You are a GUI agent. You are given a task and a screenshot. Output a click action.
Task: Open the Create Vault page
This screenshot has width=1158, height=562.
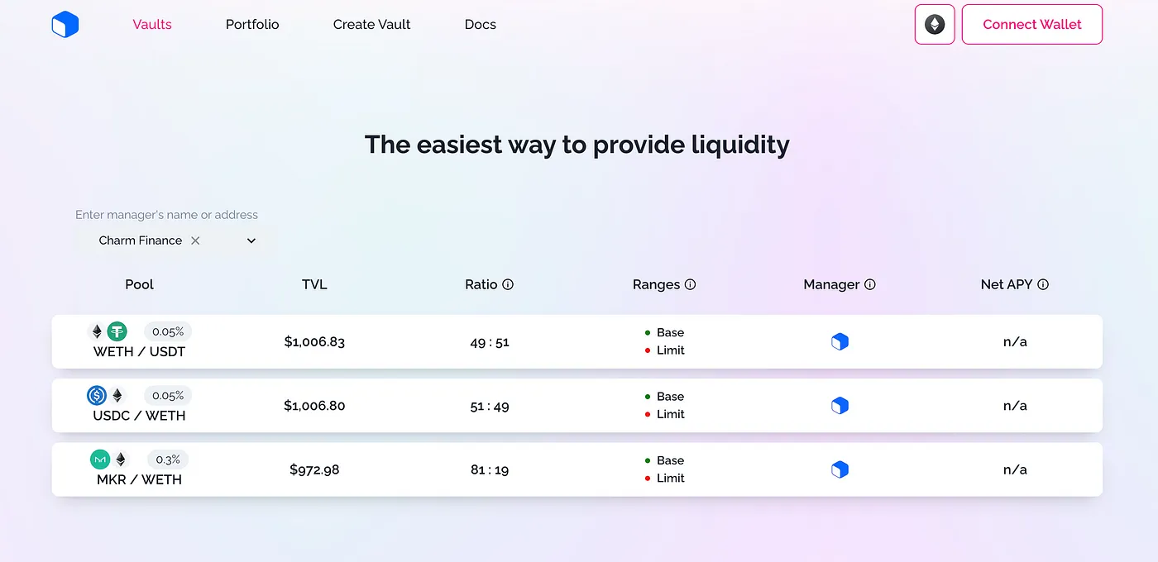[x=371, y=25]
